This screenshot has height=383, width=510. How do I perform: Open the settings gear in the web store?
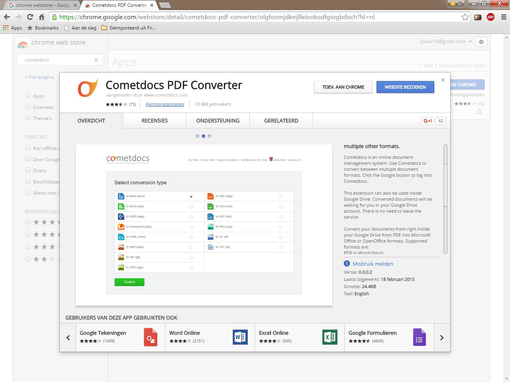pyautogui.click(x=481, y=42)
